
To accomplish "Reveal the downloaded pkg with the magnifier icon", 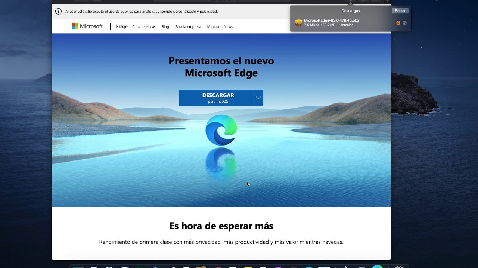I will 404,23.
